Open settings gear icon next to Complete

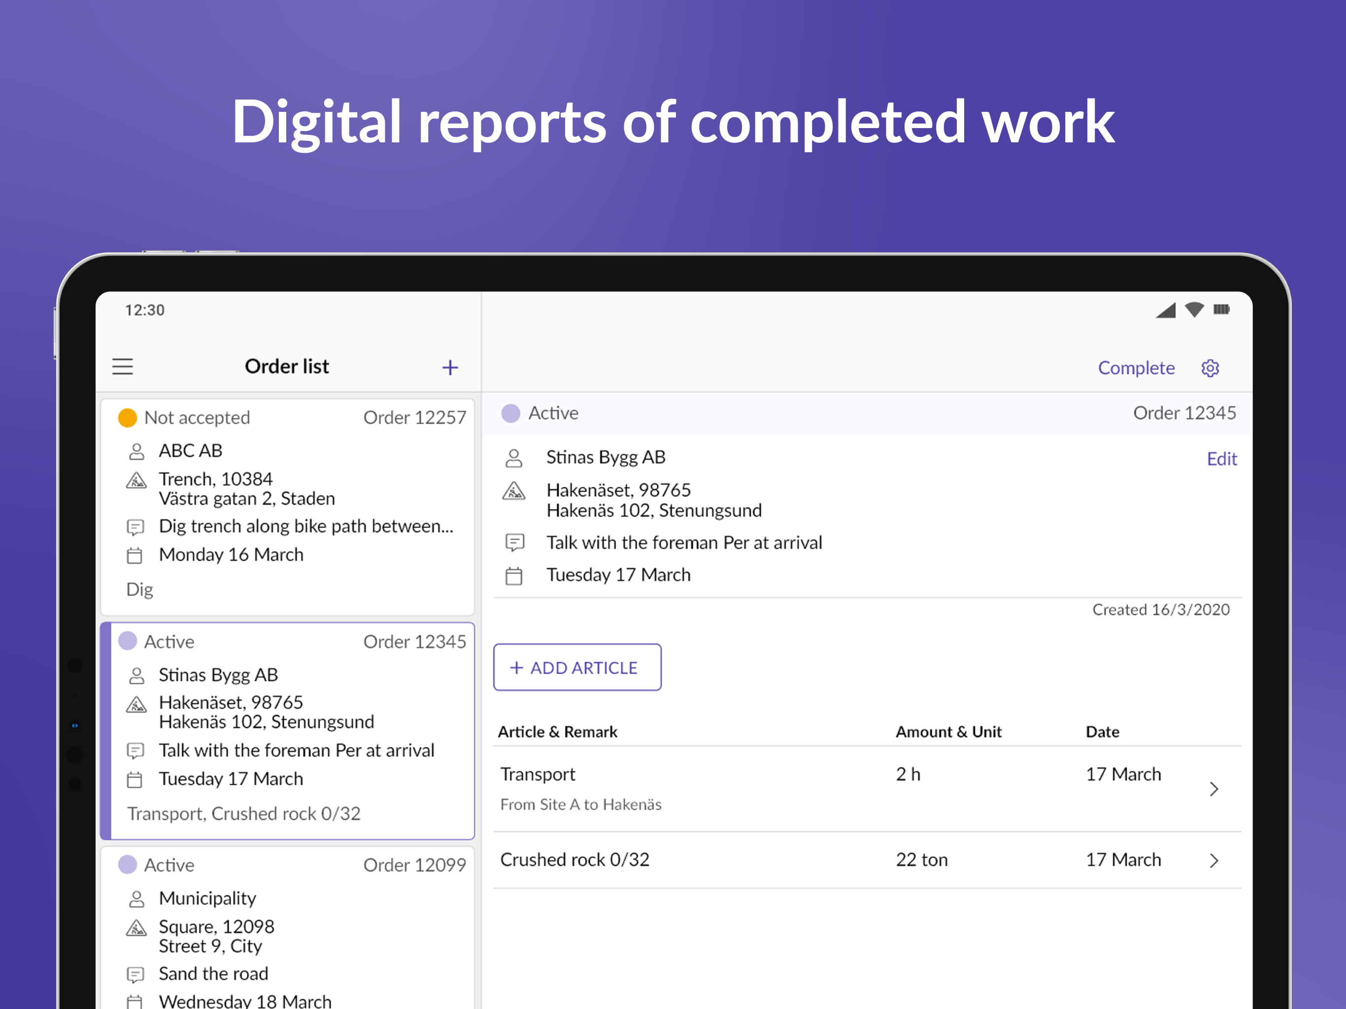(1210, 368)
